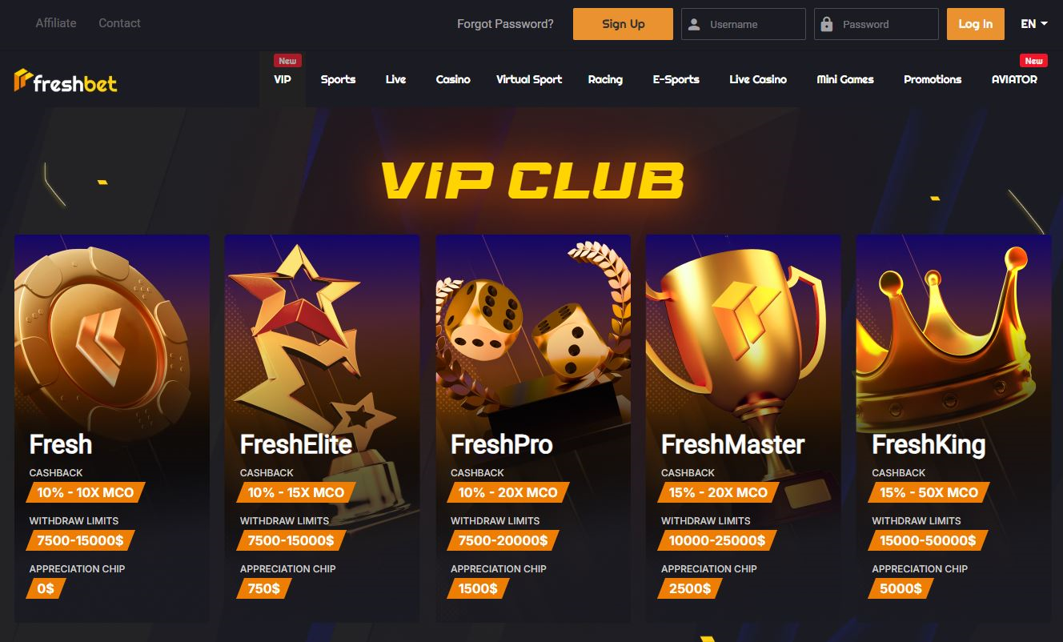Click the user icon in Username field
The width and height of the screenshot is (1063, 642).
coord(695,24)
